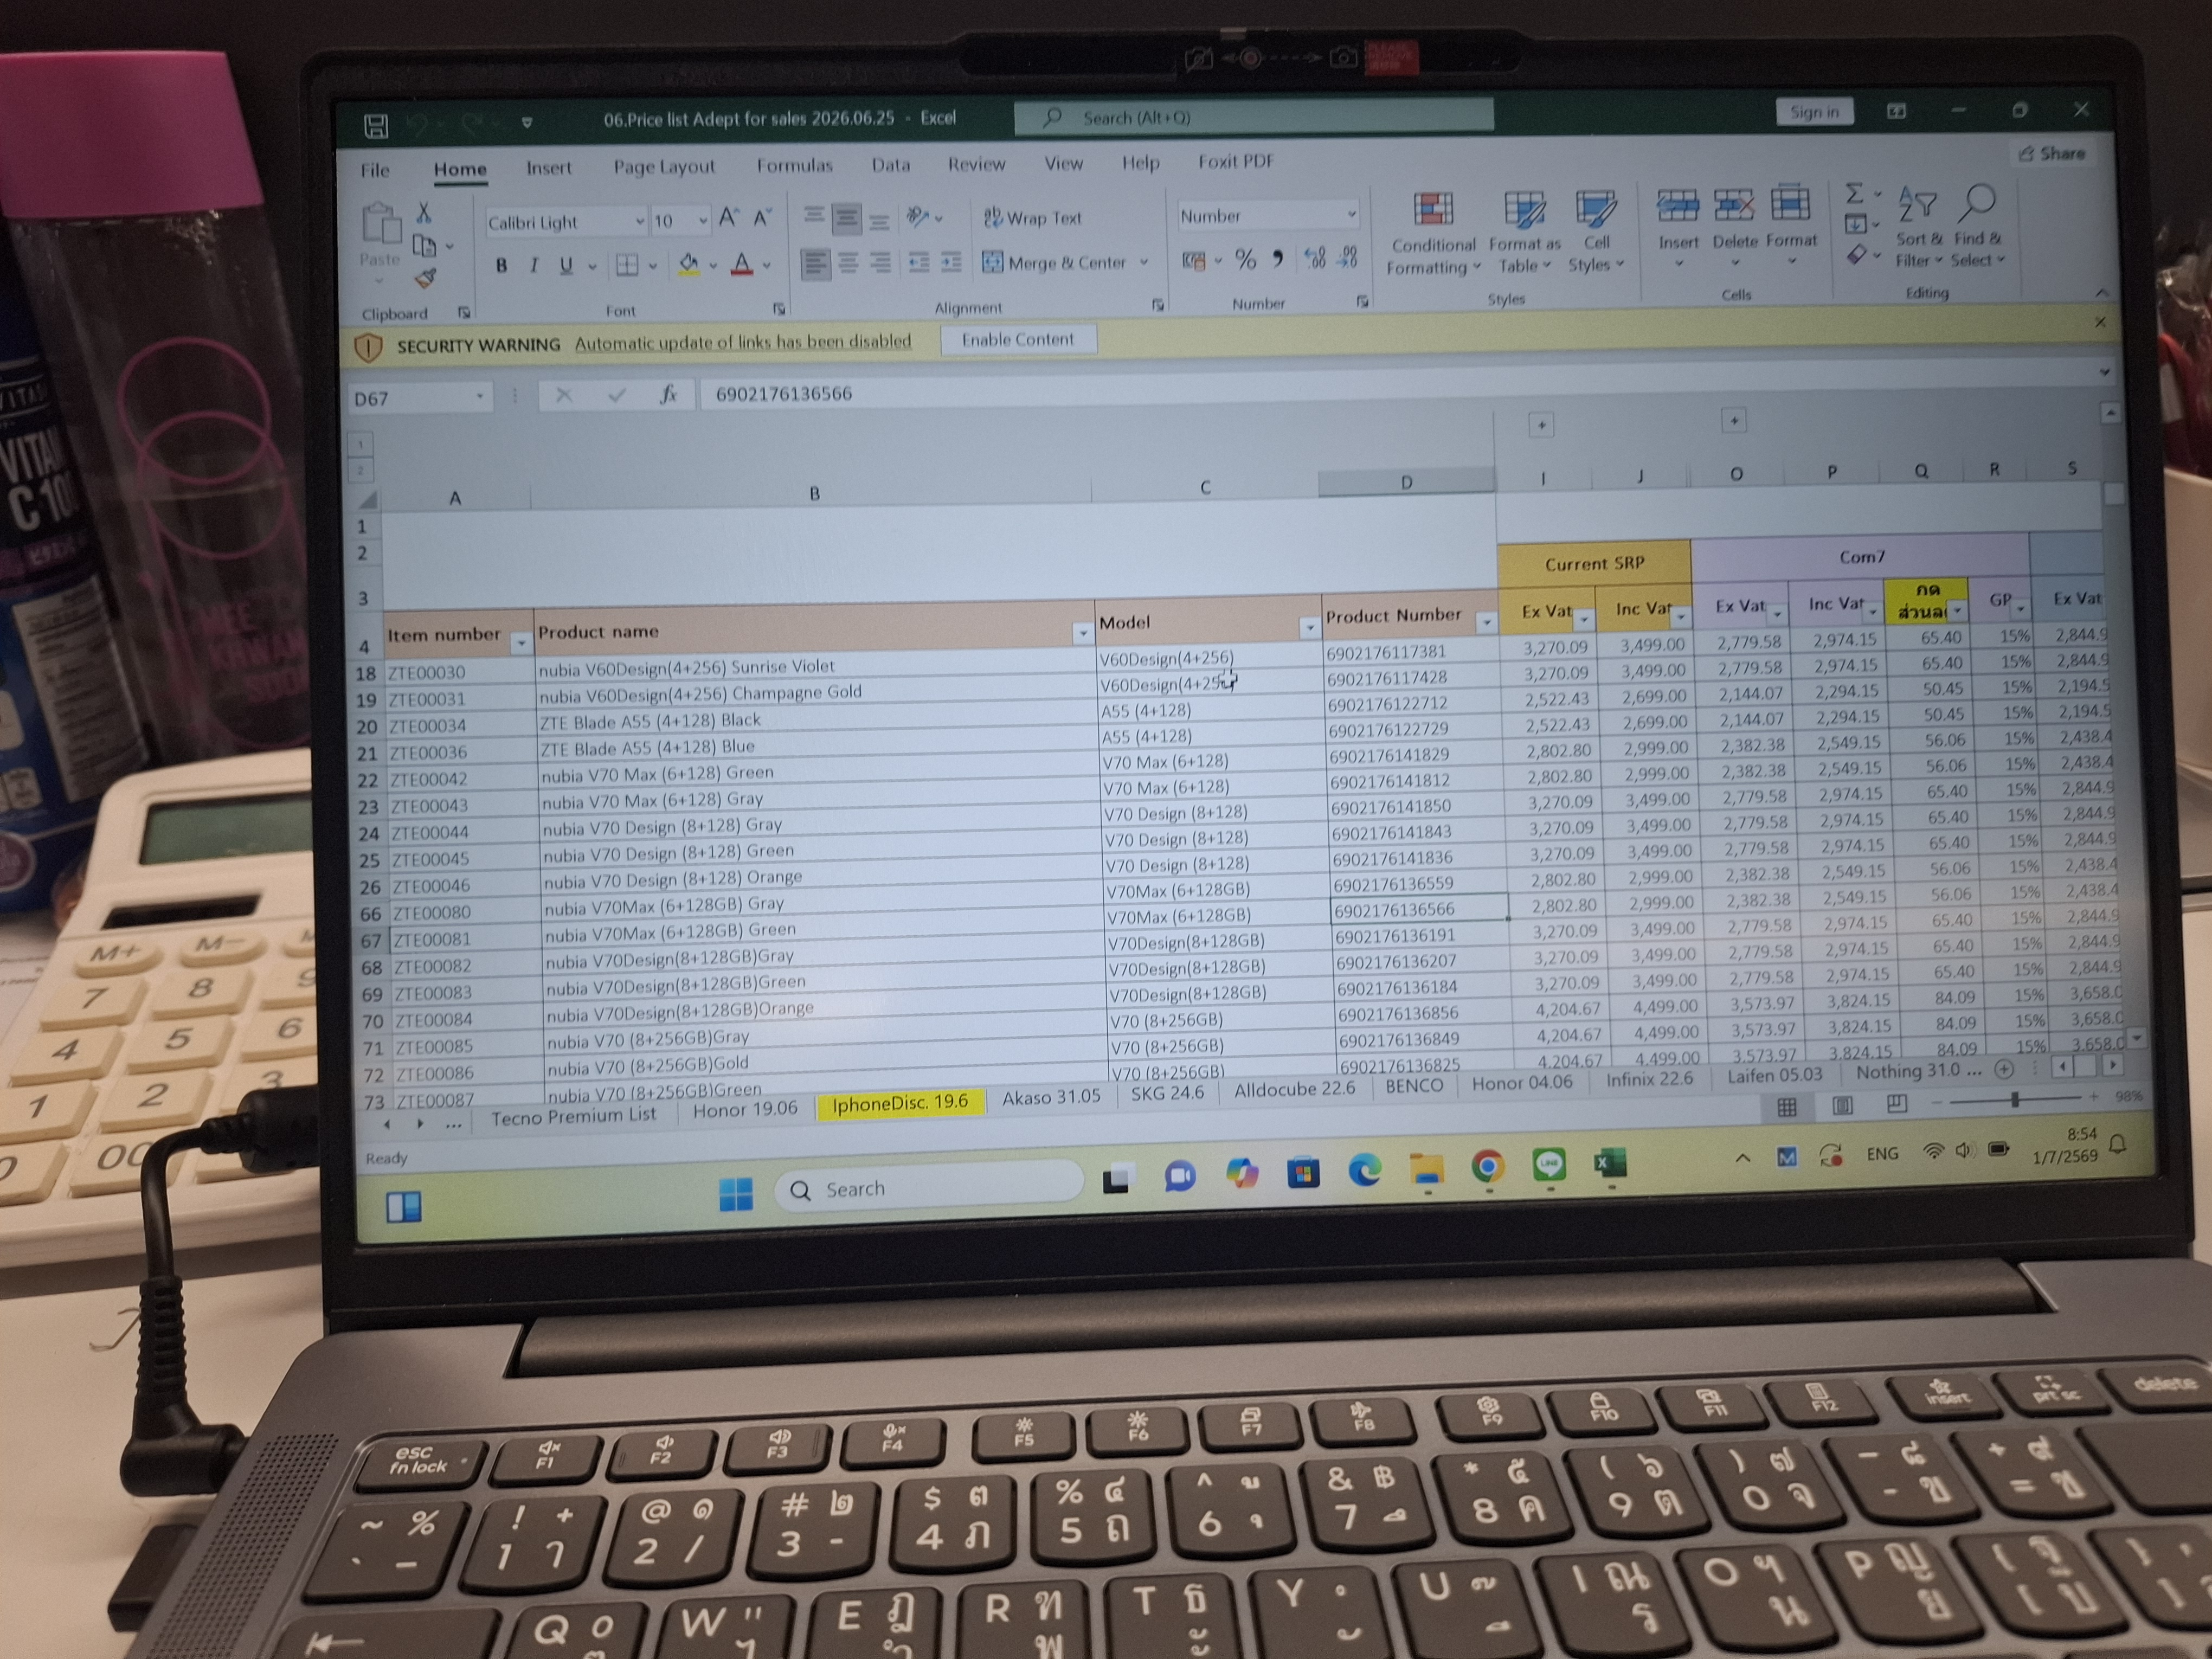
Task: Toggle Italic formatting
Action: (534, 265)
